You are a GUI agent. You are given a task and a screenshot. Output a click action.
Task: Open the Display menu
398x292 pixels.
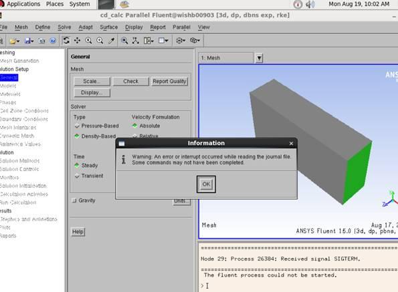point(134,27)
